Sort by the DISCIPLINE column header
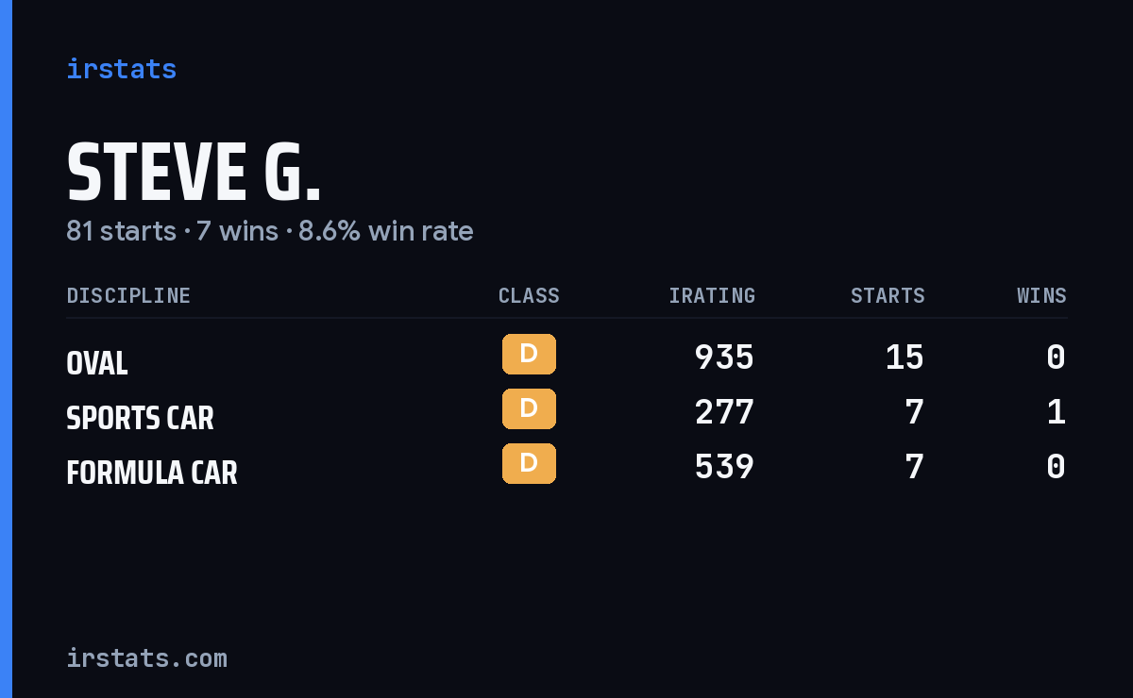Screen dimensions: 1133x698 (x=128, y=296)
